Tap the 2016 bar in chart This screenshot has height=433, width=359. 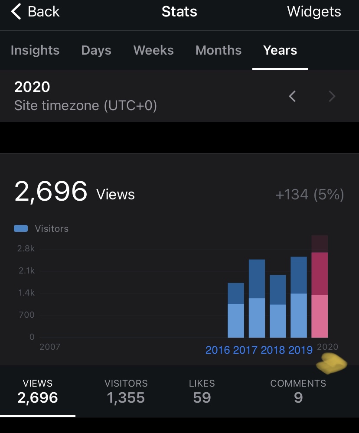point(236,310)
